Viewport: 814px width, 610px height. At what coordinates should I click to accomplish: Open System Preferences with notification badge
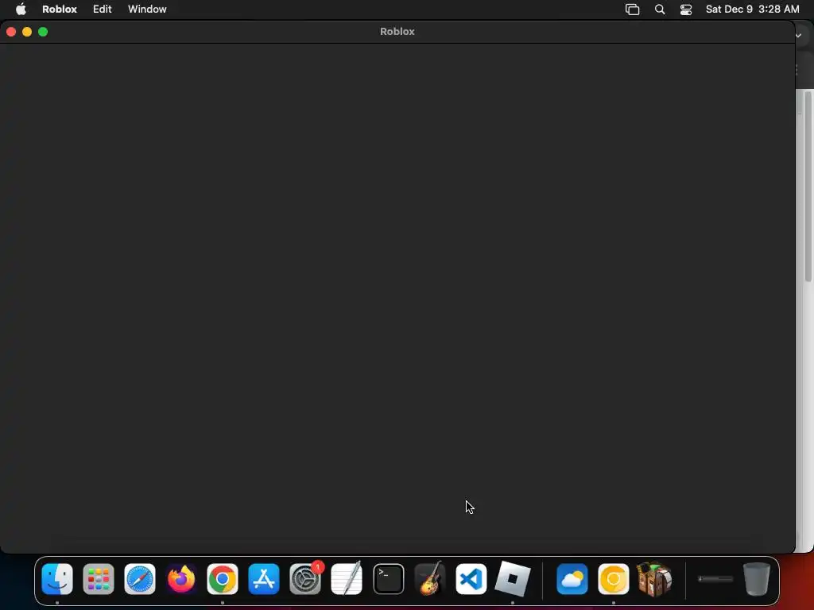point(305,579)
